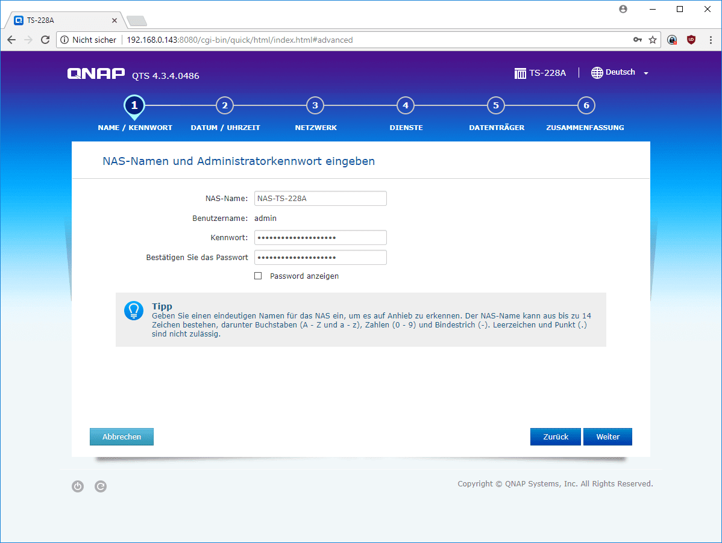Bookmark this page with star icon
This screenshot has height=543, width=722.
pos(653,40)
